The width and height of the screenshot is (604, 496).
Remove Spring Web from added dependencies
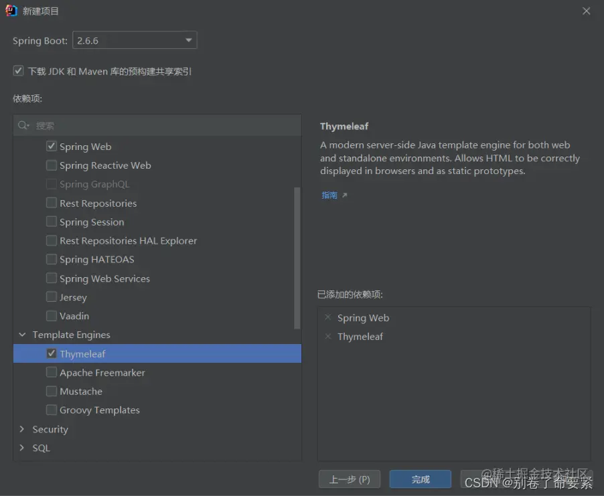(x=328, y=317)
